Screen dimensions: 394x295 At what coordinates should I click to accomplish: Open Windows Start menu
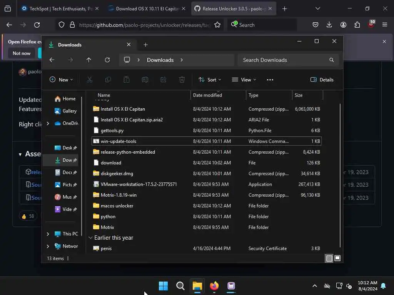[x=163, y=286]
